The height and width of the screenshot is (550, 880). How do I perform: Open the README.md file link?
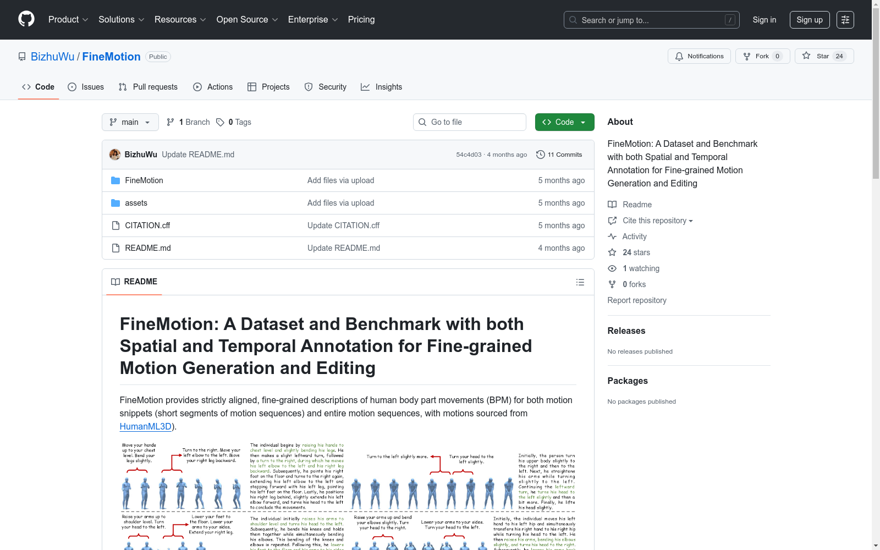click(x=148, y=248)
